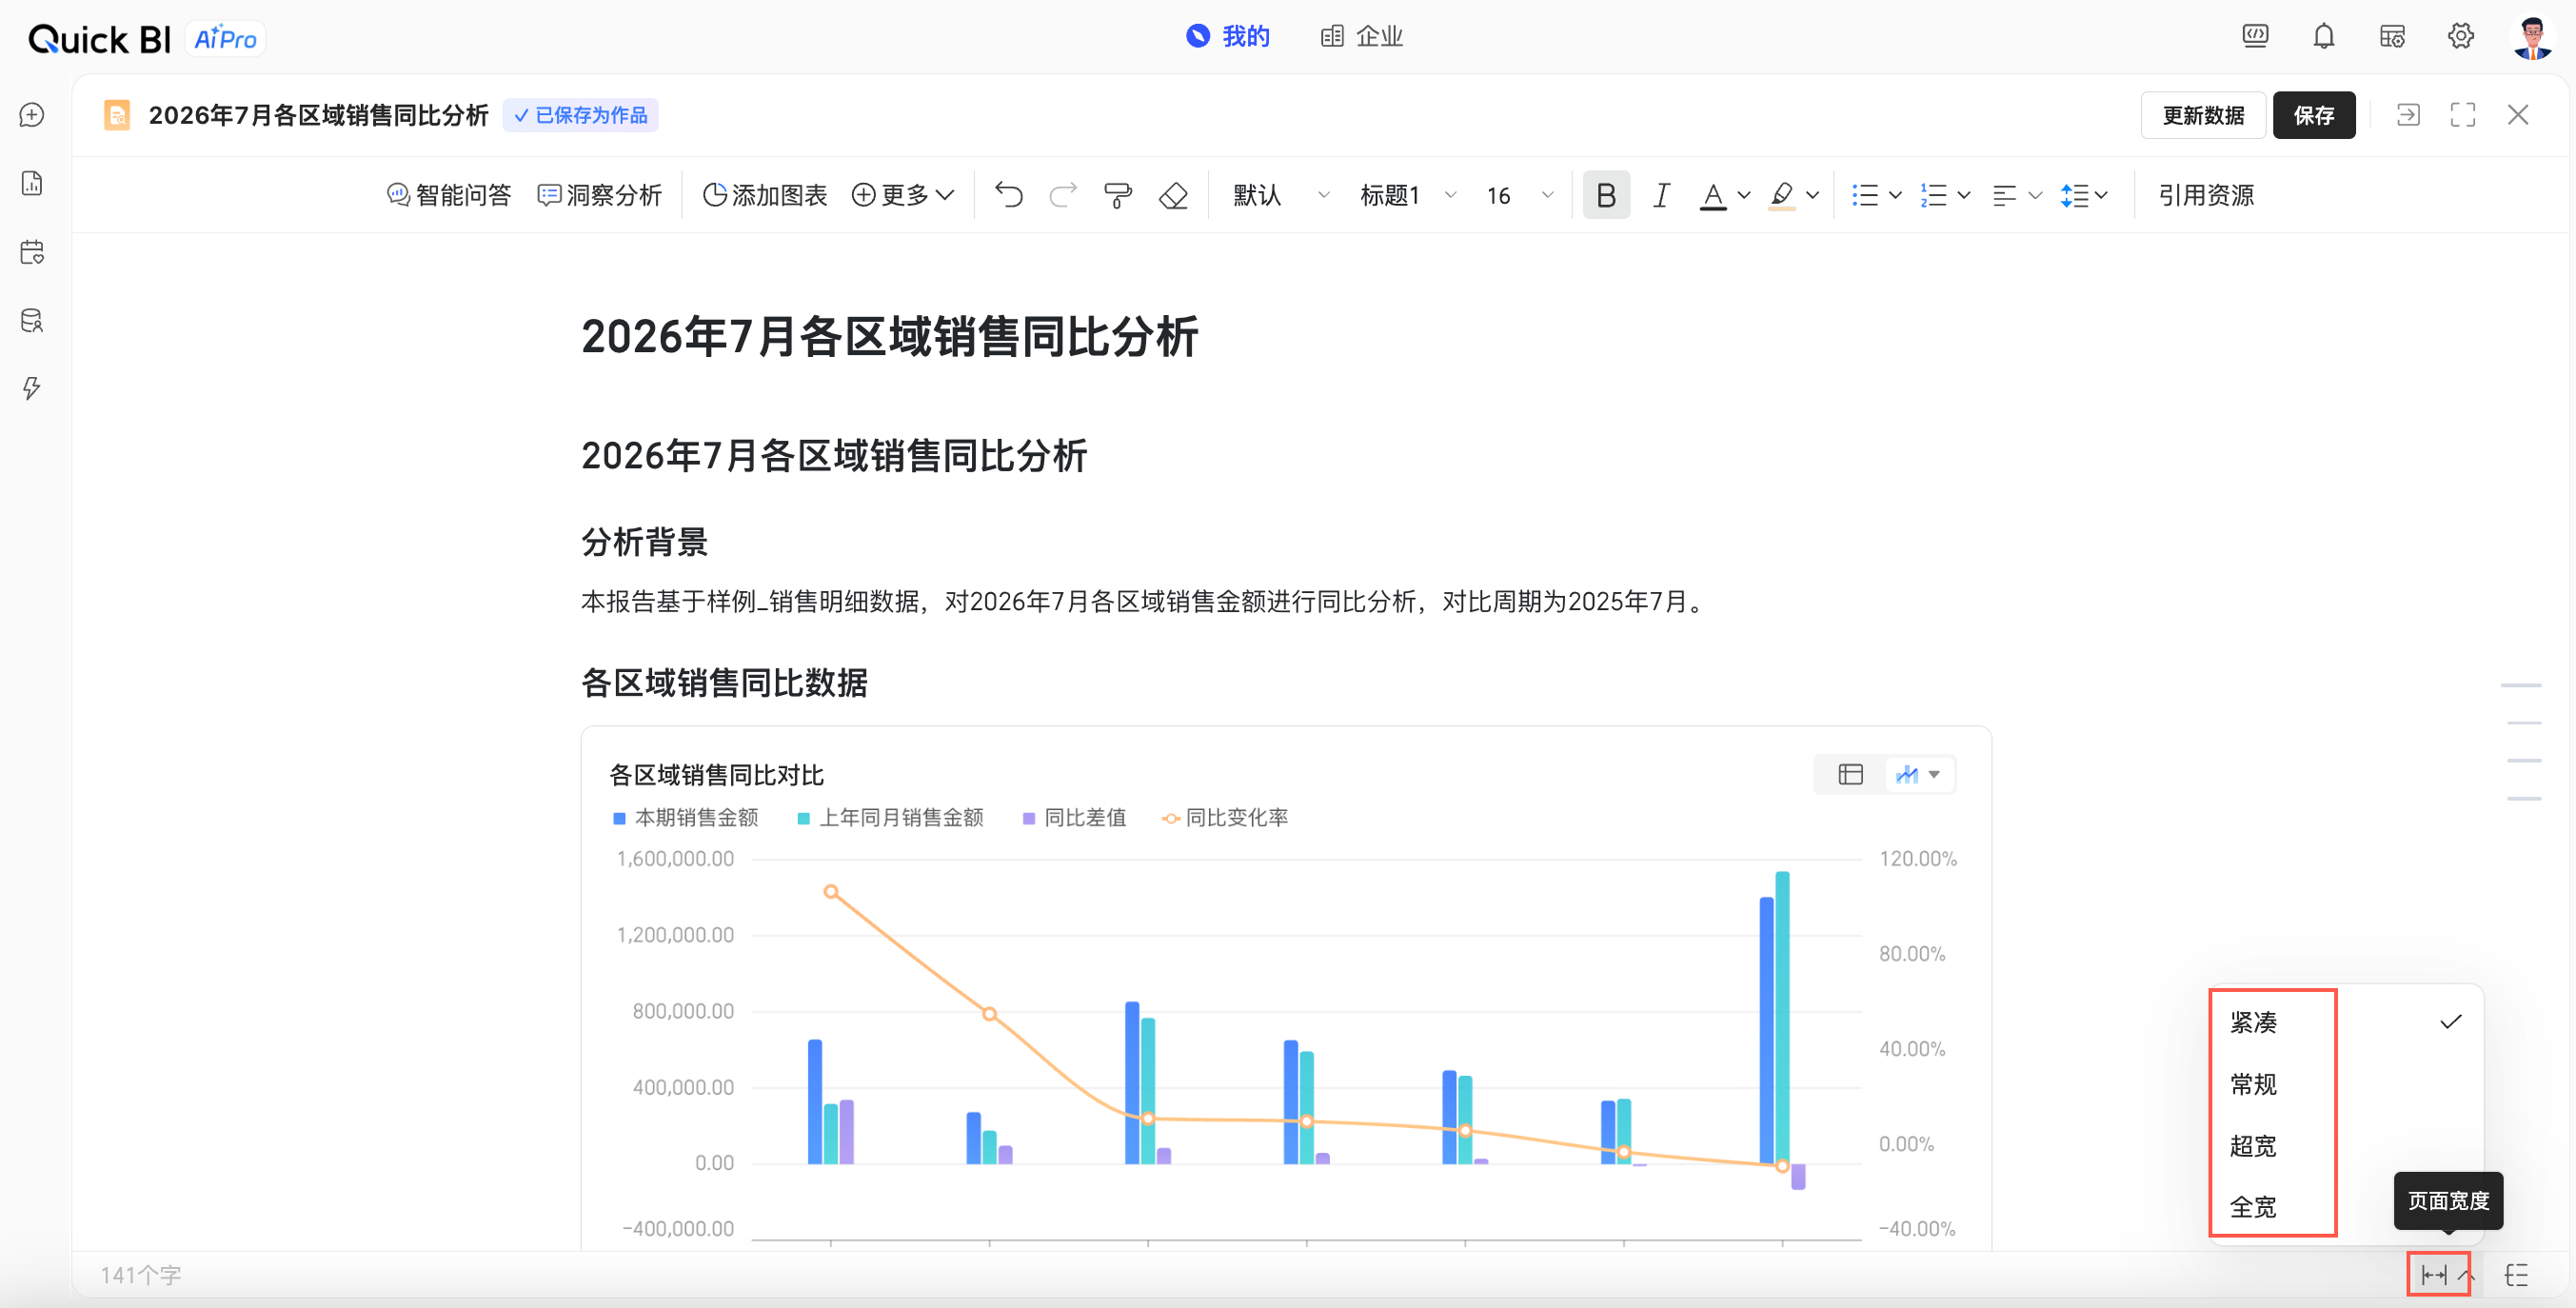Open the report document icon in sidebar
The image size is (2576, 1308).
click(32, 183)
